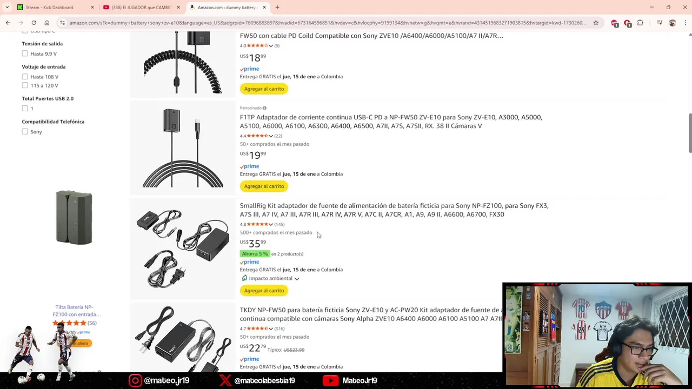
Task: Open the tab search dropdown arrow
Action: click(x=6, y=7)
